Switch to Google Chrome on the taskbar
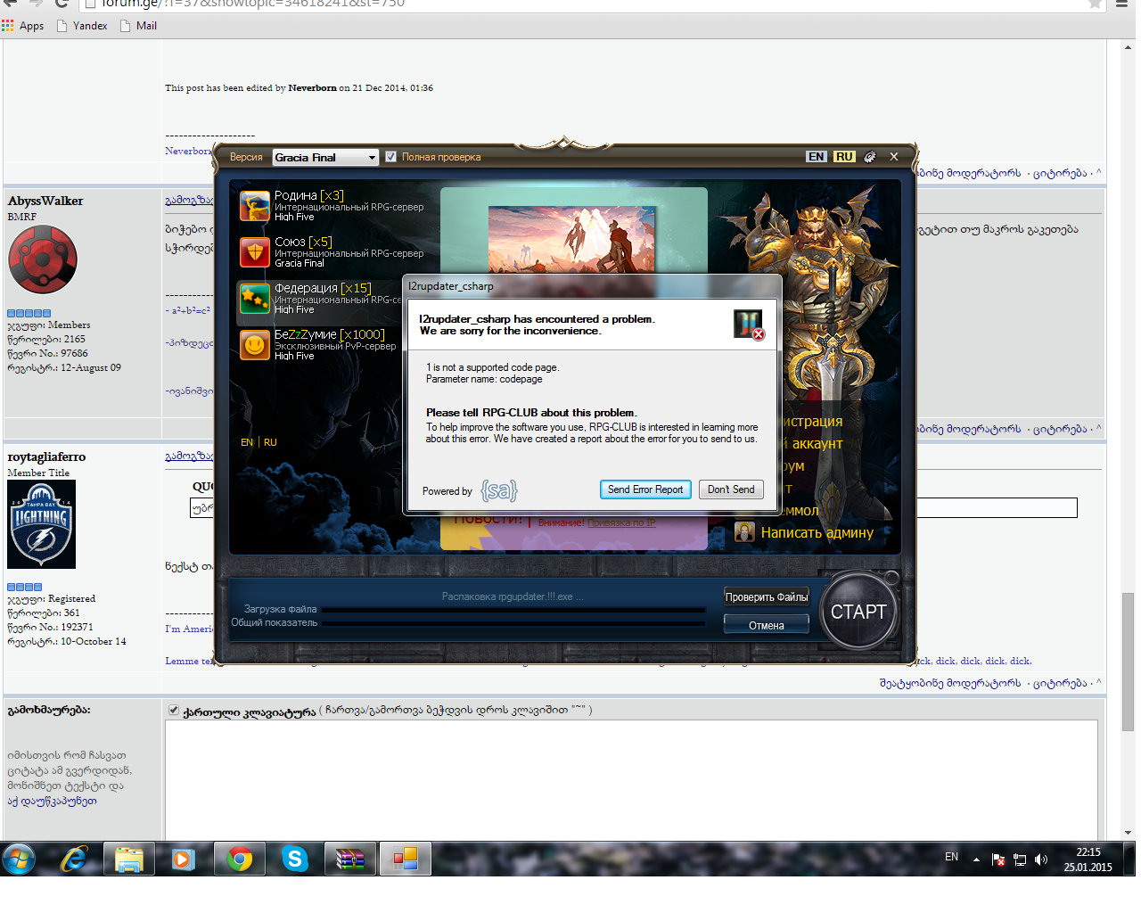 [240, 859]
